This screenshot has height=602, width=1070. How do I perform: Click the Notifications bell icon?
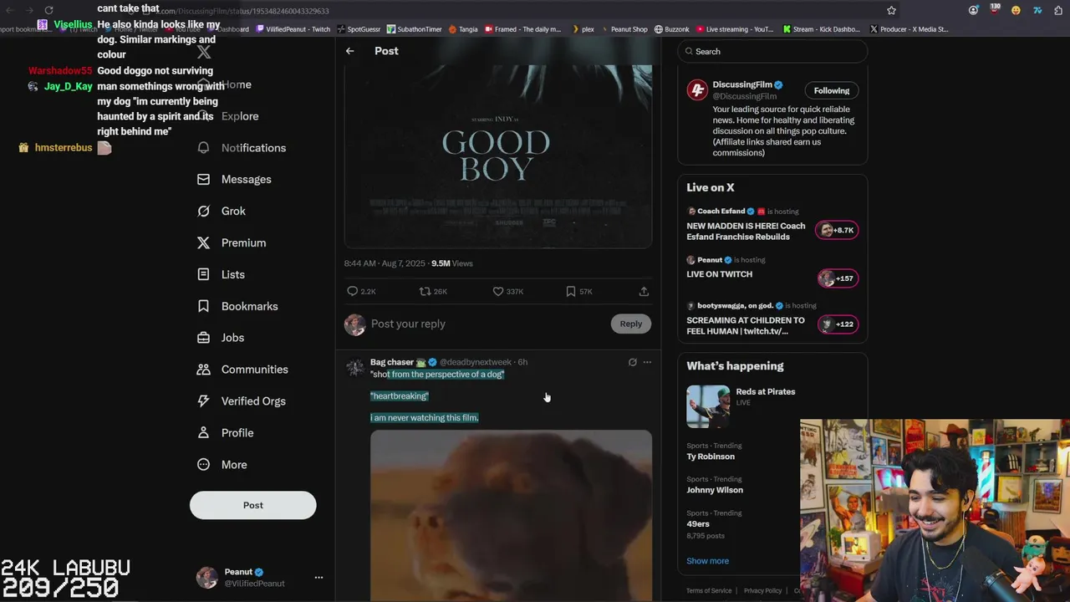(x=203, y=148)
